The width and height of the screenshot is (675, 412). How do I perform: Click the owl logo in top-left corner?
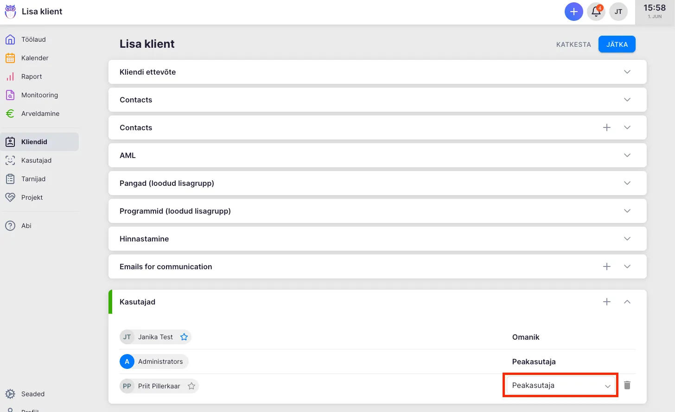(x=10, y=12)
